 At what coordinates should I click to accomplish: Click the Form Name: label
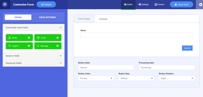84,19
